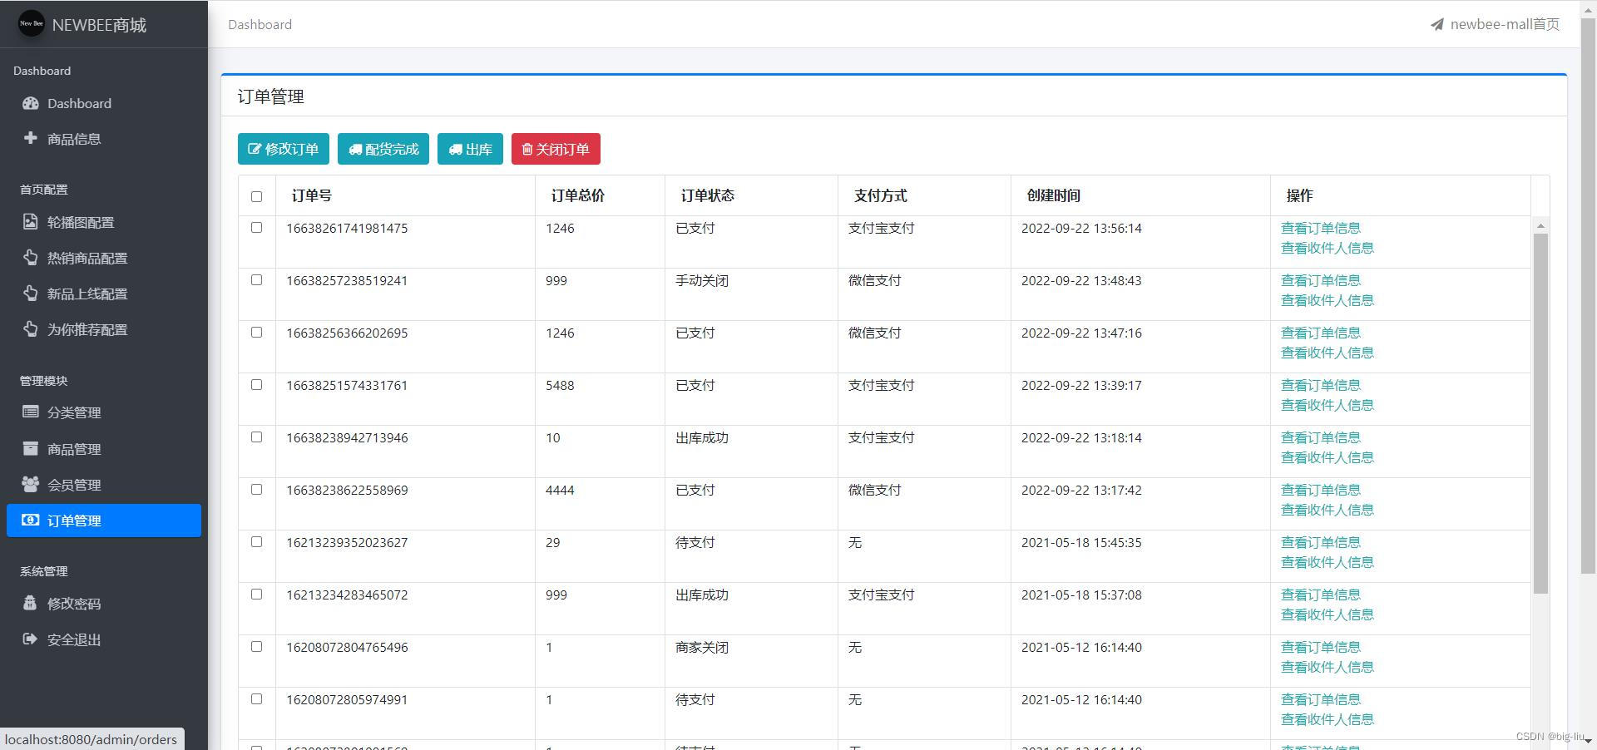Open the 商品信息 sidebar menu item
The image size is (1597, 750).
[104, 139]
